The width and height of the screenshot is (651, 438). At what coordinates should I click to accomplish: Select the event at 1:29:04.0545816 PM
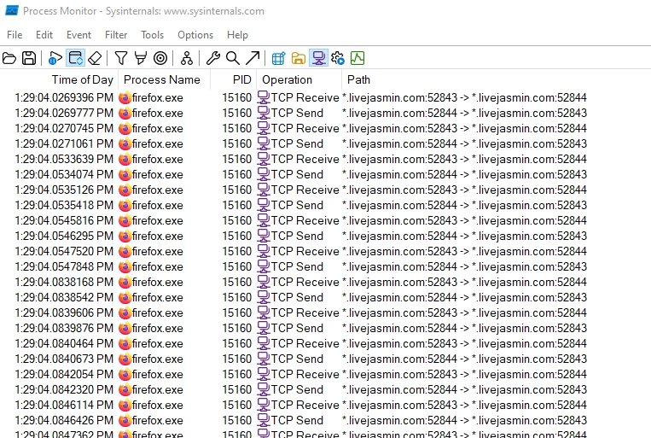[x=326, y=220]
